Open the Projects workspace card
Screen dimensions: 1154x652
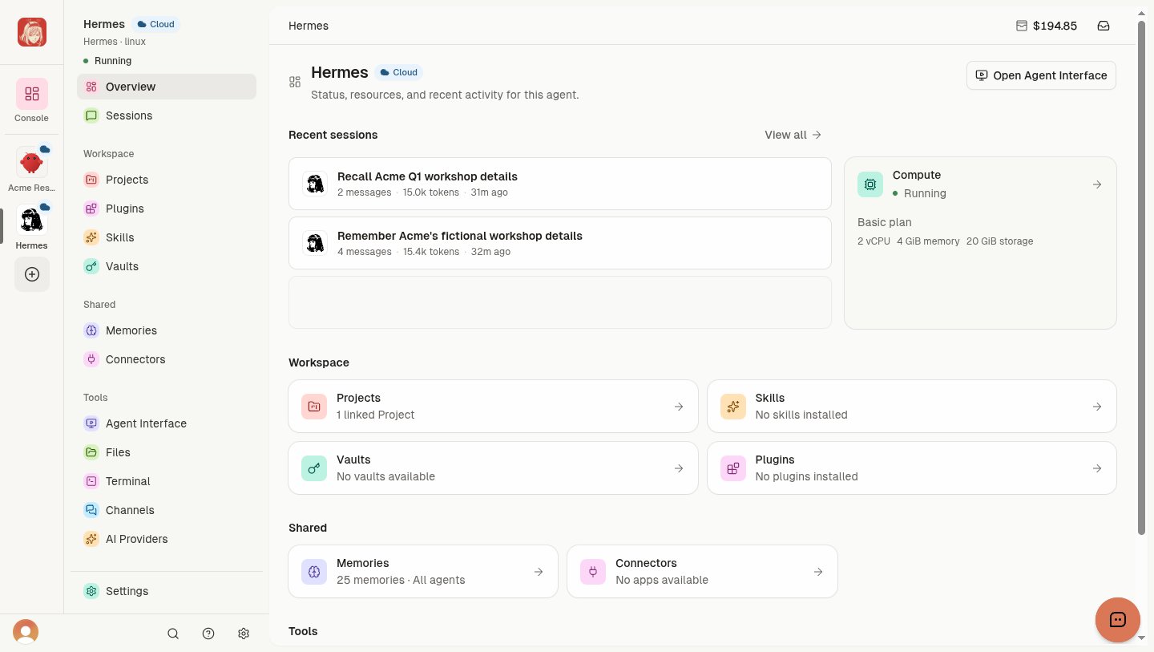pos(493,407)
